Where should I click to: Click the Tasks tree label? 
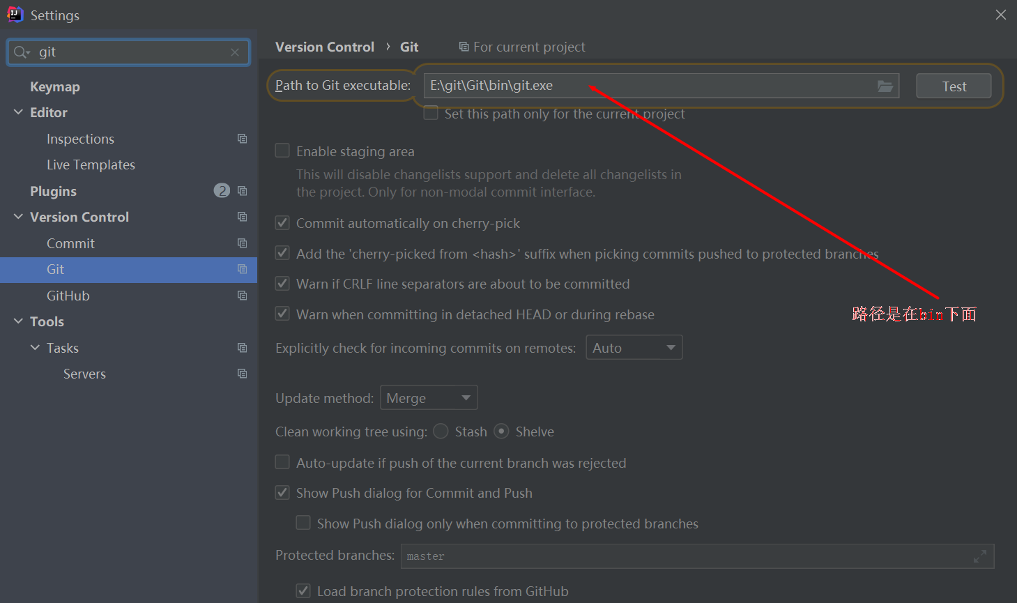coord(63,348)
